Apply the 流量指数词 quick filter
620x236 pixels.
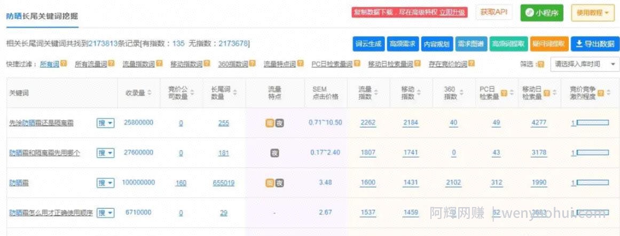coord(139,64)
